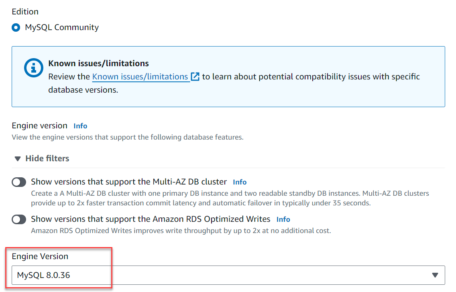Click the caret icon on the Engine Version dropdown
Viewport: 456px width, 292px height.
click(x=435, y=275)
